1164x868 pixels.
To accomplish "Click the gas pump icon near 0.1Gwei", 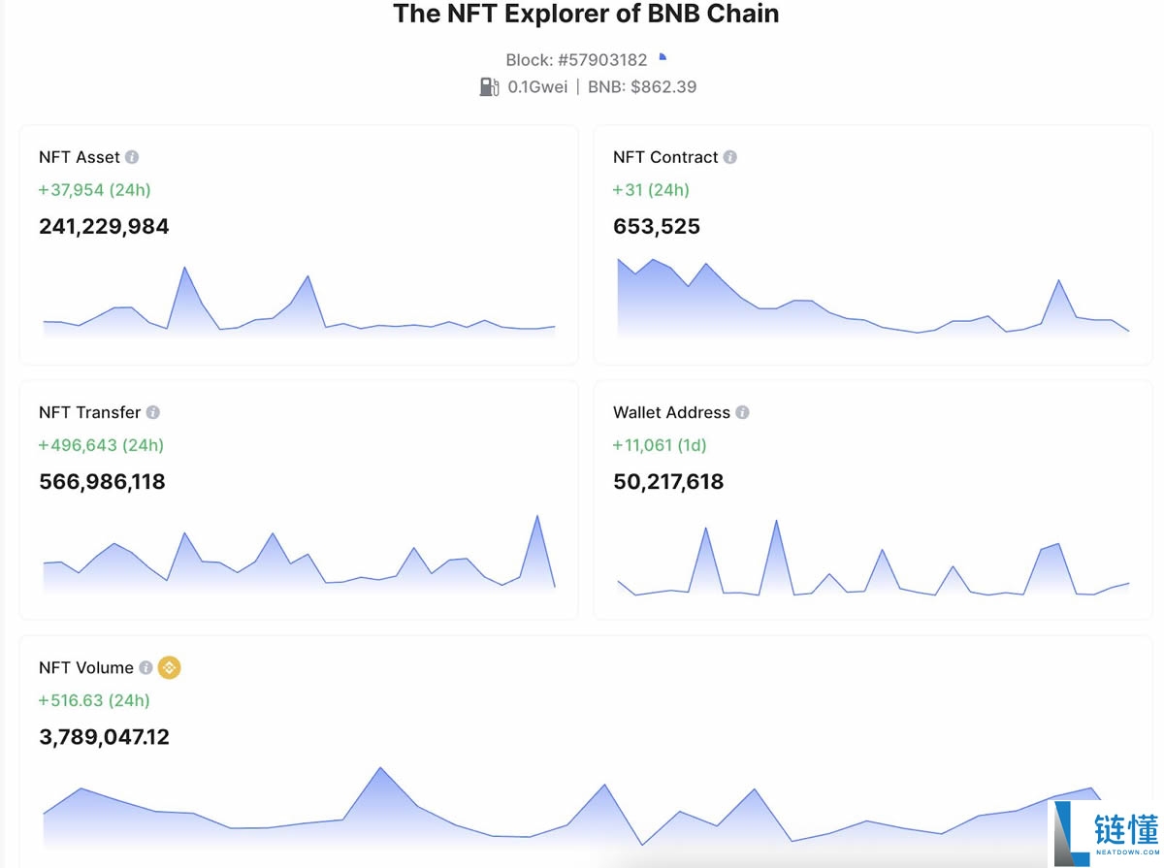I will tap(490, 86).
